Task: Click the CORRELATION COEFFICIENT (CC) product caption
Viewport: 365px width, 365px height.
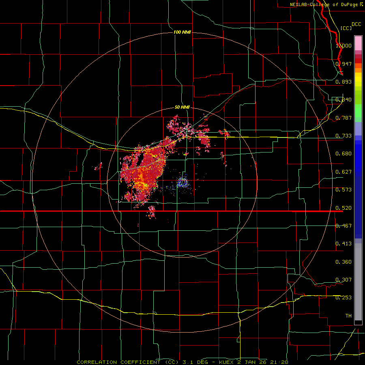Action: click(128, 362)
